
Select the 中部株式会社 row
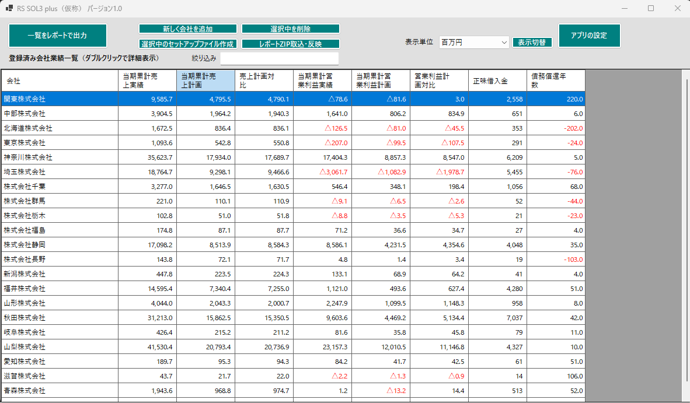pos(60,114)
